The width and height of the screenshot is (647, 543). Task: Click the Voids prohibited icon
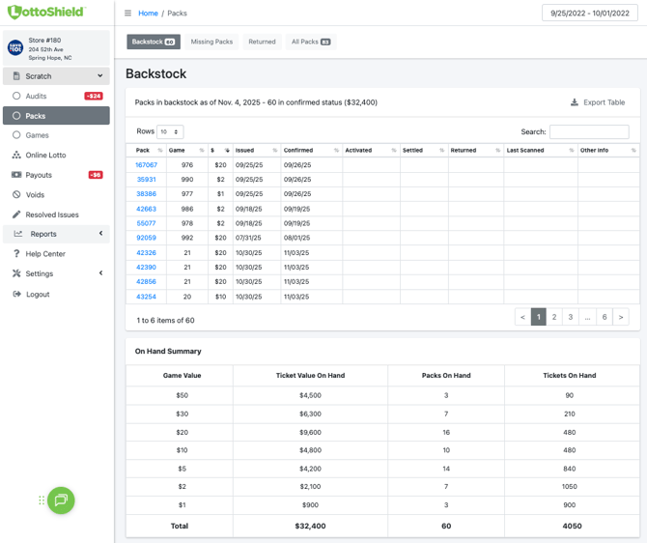(x=16, y=194)
